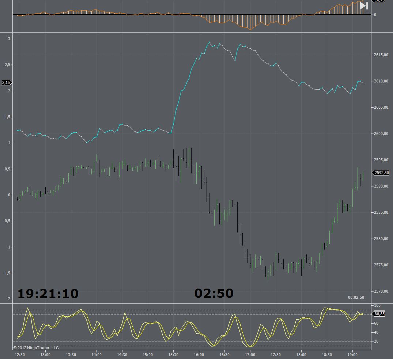Click the 100 level on stochastic axis
Image resolution: width=393 pixels, height=359 pixels.
(377, 305)
